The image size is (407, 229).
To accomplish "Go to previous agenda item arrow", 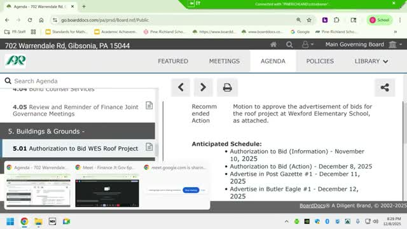I will tap(181, 87).
